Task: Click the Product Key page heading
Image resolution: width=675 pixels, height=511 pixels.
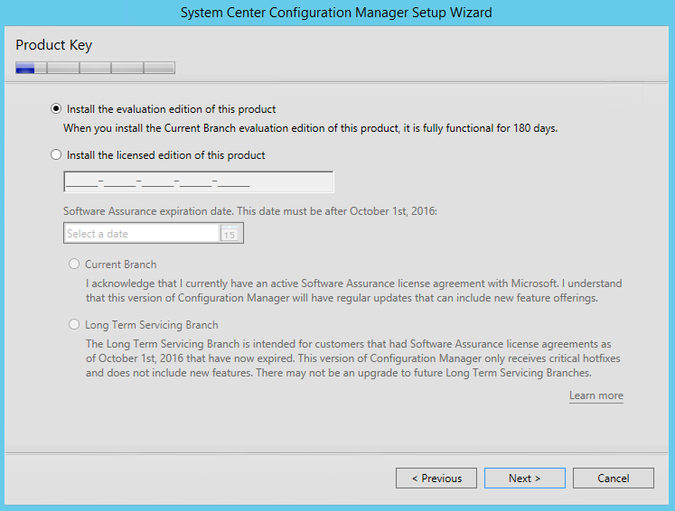Action: pos(54,45)
